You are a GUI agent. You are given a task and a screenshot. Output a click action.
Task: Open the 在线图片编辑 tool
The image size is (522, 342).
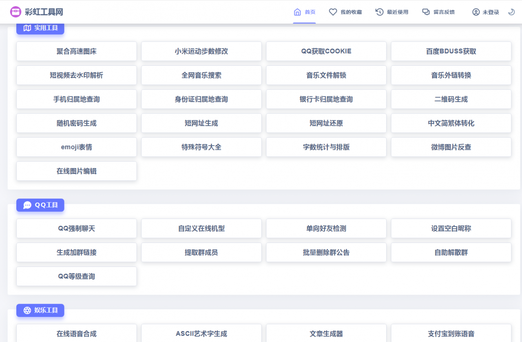77,171
